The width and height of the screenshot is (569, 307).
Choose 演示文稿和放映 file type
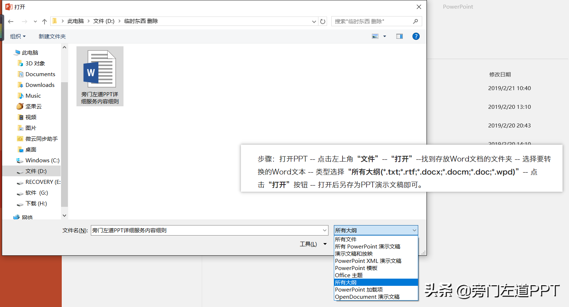click(376, 253)
